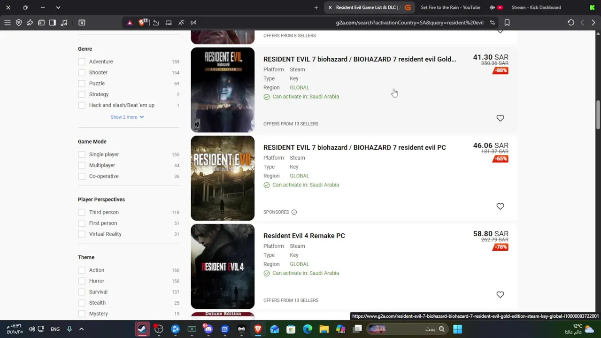Screen dimensions: 601x338
Task: Click the g2a.com address bar
Action: tap(409, 23)
